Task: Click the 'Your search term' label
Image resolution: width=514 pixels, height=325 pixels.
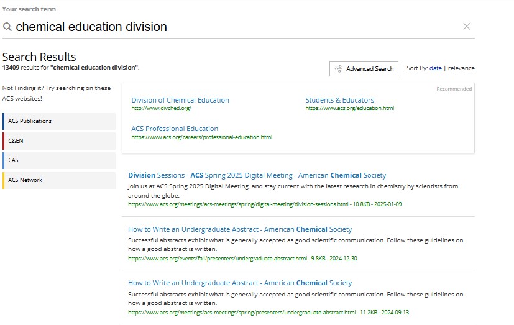Action: (x=29, y=9)
